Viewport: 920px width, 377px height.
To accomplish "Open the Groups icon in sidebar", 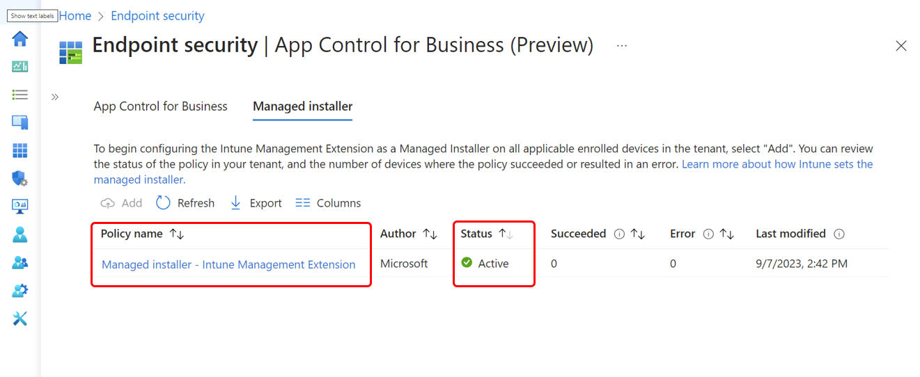I will click(20, 263).
